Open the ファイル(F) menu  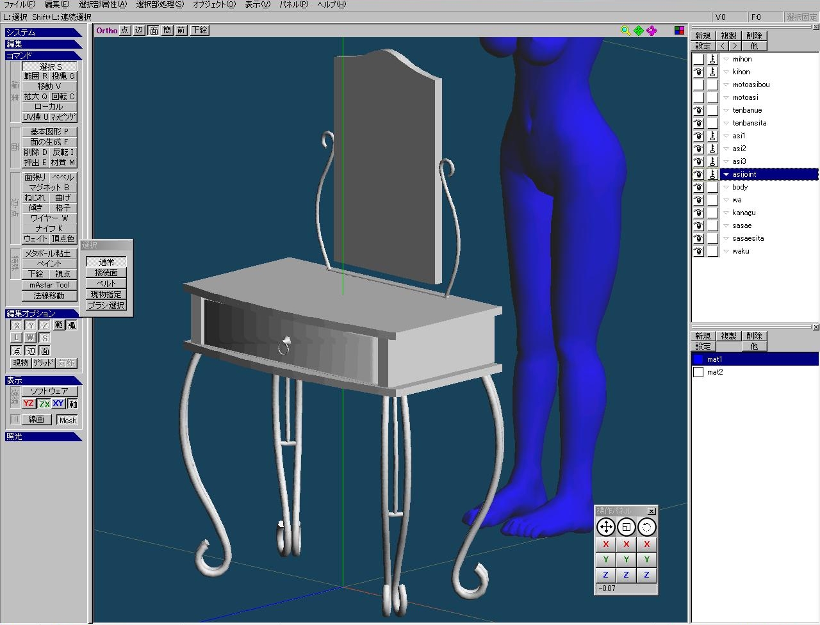19,4
